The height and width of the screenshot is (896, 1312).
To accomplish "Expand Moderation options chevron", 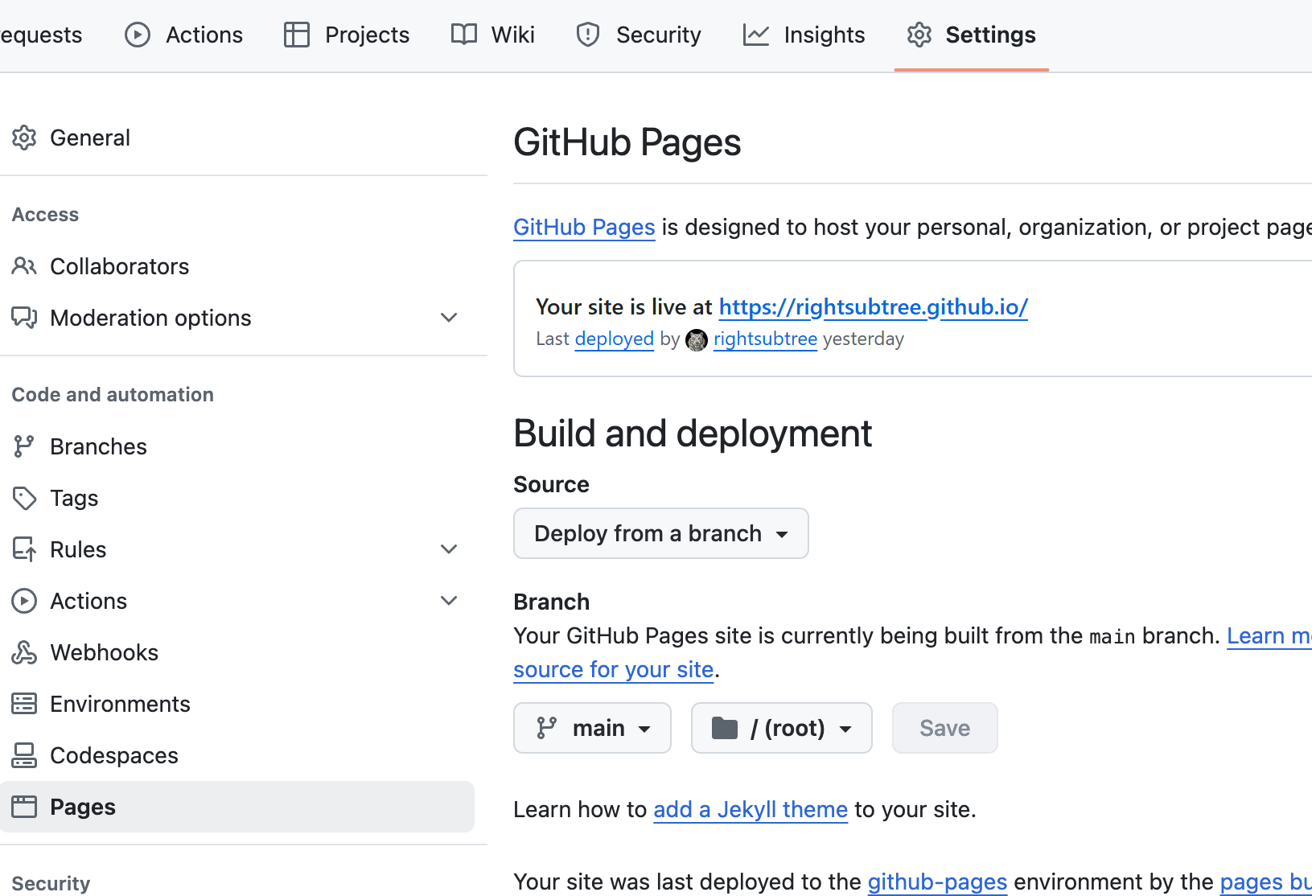I will click(449, 318).
